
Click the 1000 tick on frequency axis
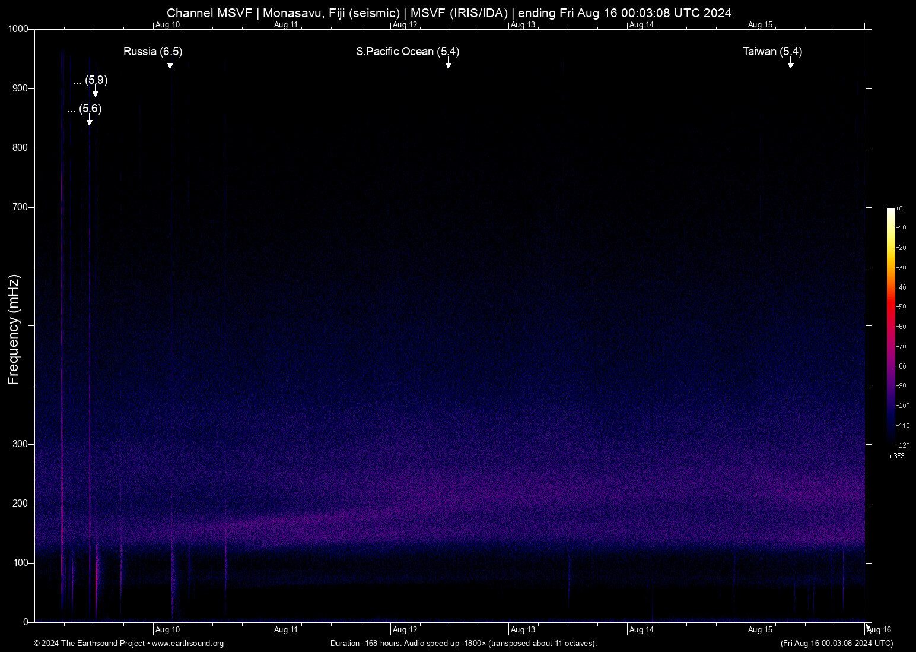(18, 29)
